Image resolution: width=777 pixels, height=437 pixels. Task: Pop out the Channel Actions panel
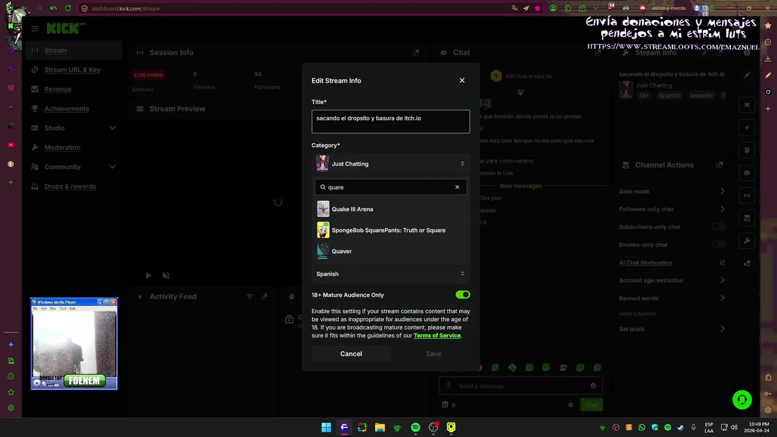click(719, 165)
